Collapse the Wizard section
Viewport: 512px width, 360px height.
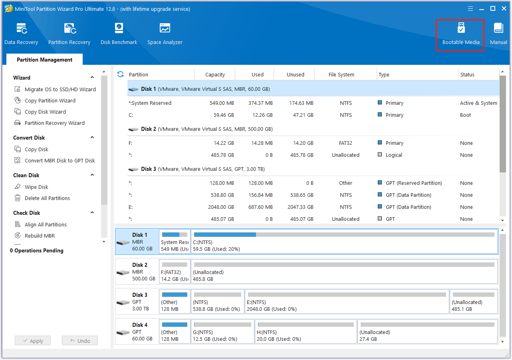pos(92,78)
